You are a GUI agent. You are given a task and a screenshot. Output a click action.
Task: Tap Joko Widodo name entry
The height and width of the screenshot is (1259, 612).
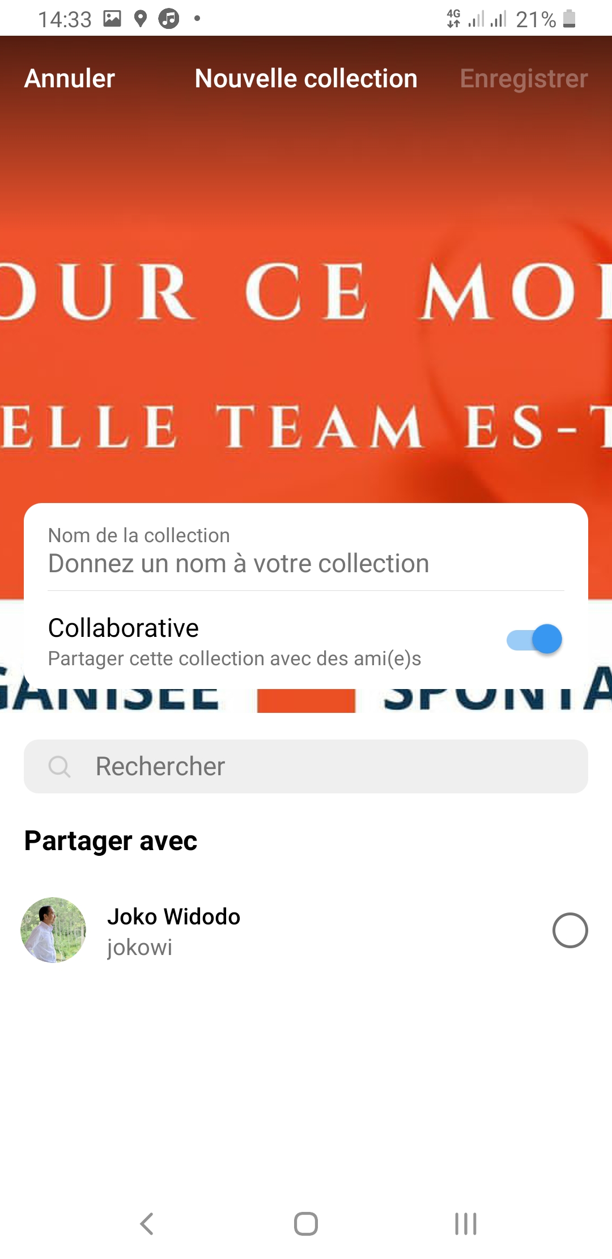173,916
